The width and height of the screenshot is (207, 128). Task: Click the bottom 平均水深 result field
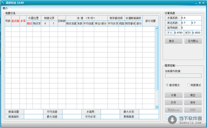tap(110, 117)
